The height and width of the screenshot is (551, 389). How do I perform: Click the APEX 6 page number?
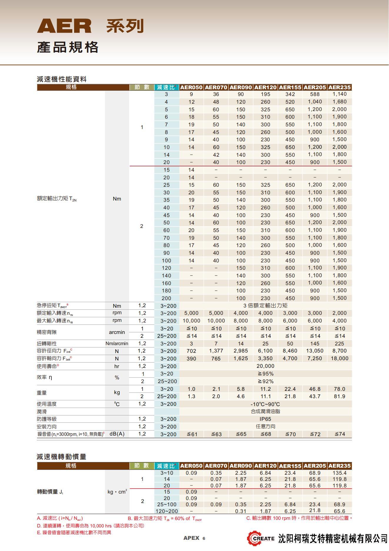[x=194, y=538]
